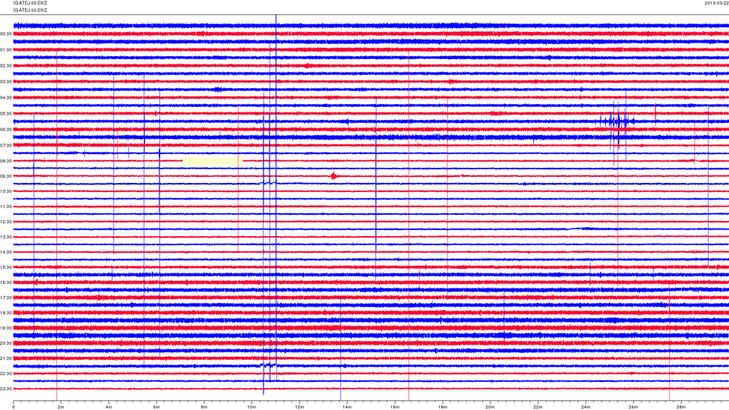Click the 2m axis tick label
Image resolution: width=729 pixels, height=410 pixels.
pyautogui.click(x=61, y=407)
